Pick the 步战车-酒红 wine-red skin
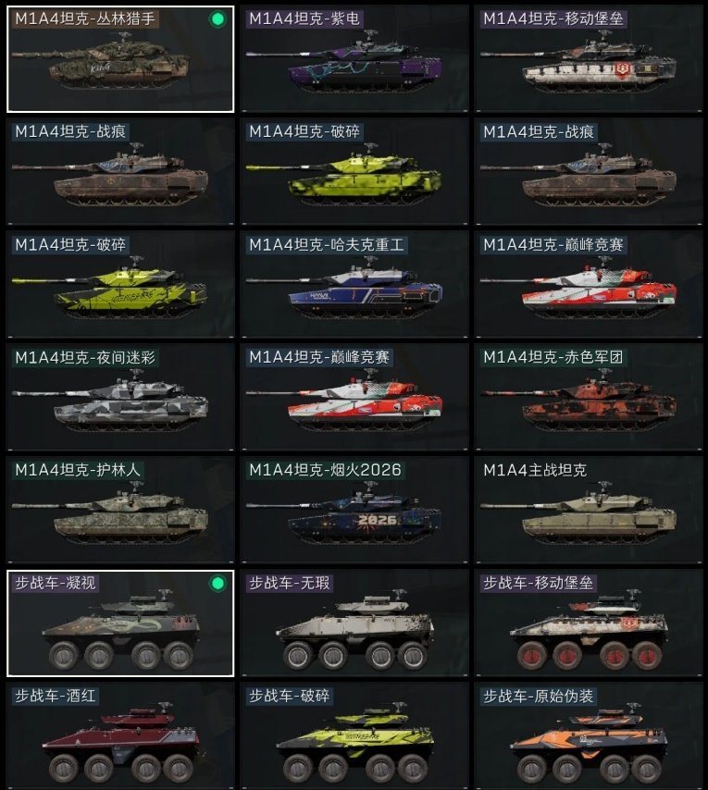The width and height of the screenshot is (708, 790). point(120,736)
